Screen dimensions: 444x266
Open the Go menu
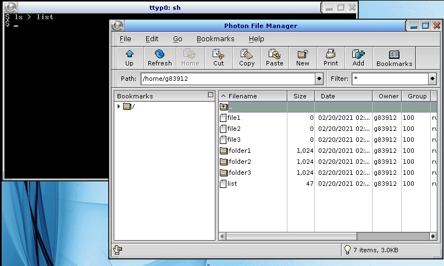[177, 39]
